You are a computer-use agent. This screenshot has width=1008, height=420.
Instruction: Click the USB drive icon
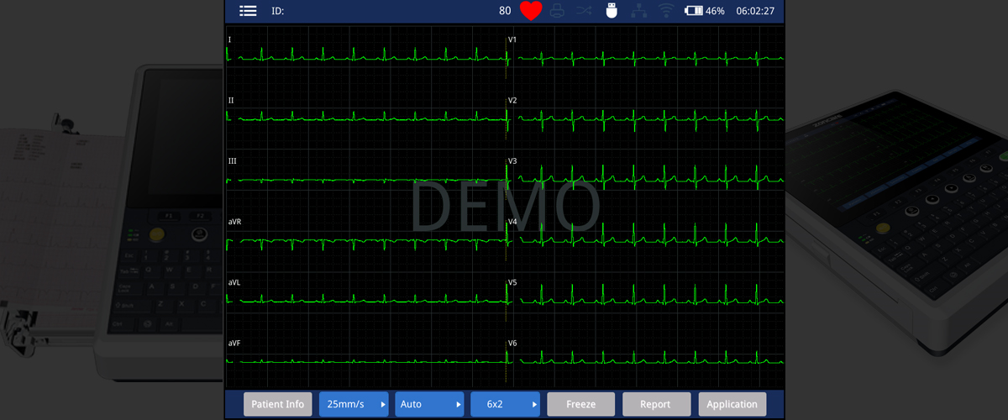click(x=612, y=11)
